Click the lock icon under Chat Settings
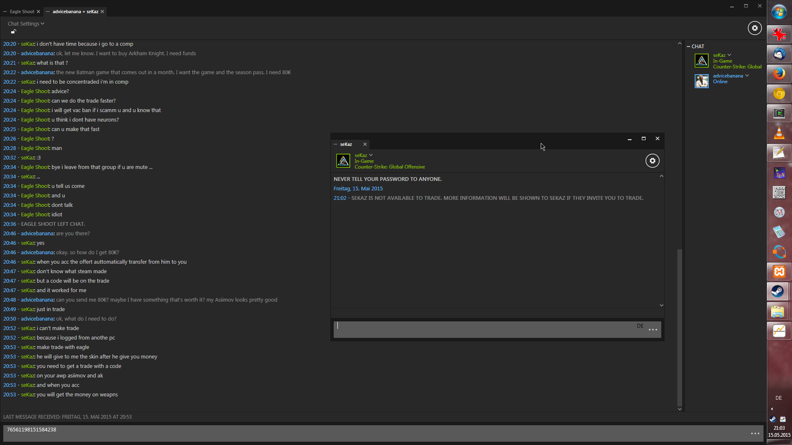 tap(13, 31)
